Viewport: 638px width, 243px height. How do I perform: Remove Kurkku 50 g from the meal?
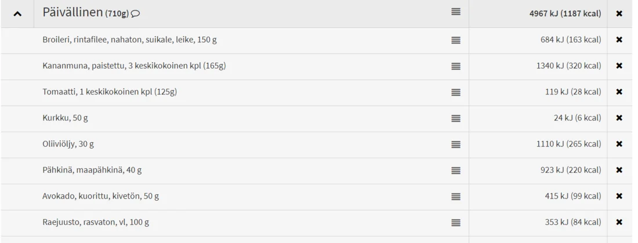point(619,118)
